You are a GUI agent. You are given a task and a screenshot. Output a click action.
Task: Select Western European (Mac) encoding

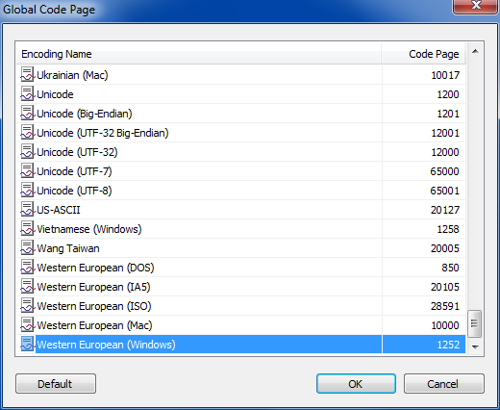pos(241,325)
